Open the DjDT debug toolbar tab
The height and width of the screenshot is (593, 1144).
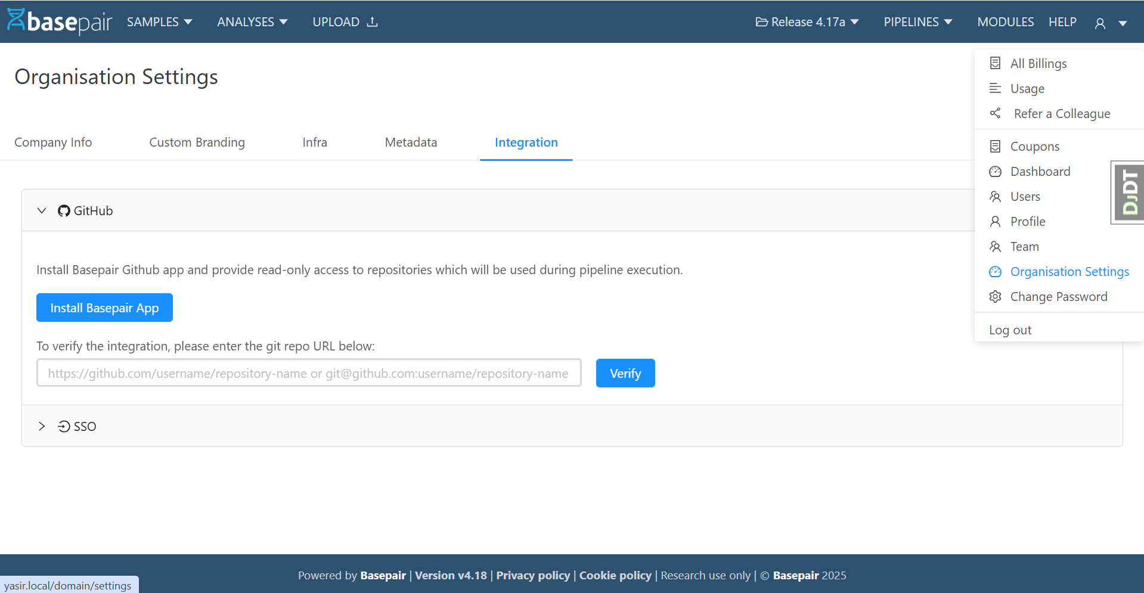[1129, 192]
